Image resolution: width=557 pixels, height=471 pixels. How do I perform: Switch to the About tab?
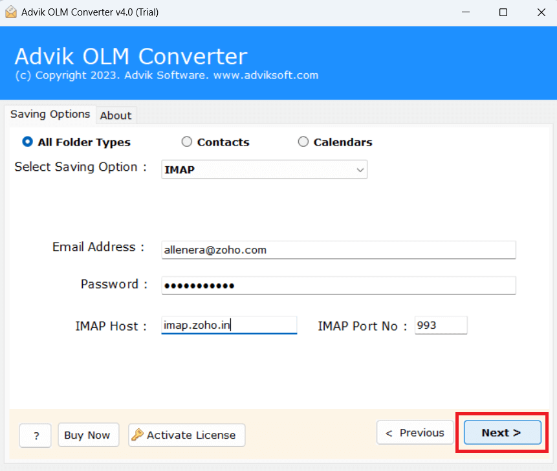[x=116, y=115]
